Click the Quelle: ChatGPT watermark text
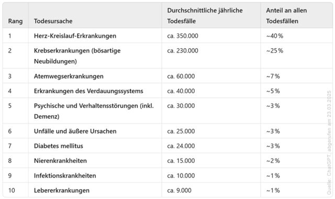Viewport: 335px width, 199px height. click(x=329, y=142)
